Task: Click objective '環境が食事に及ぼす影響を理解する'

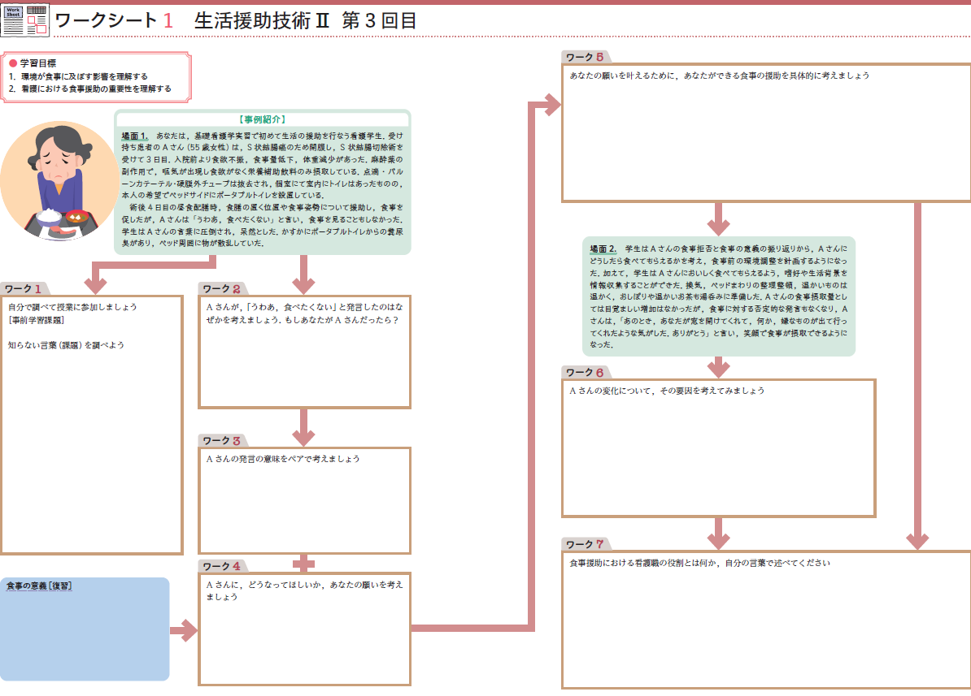Action: [85, 76]
